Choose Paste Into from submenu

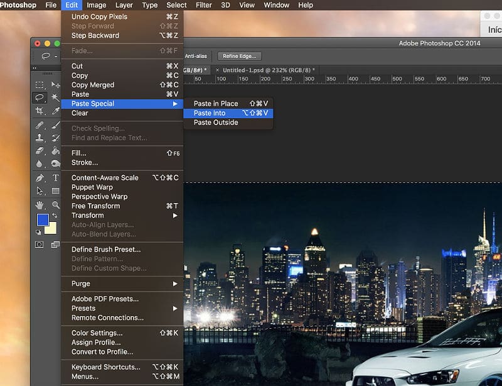pos(210,113)
